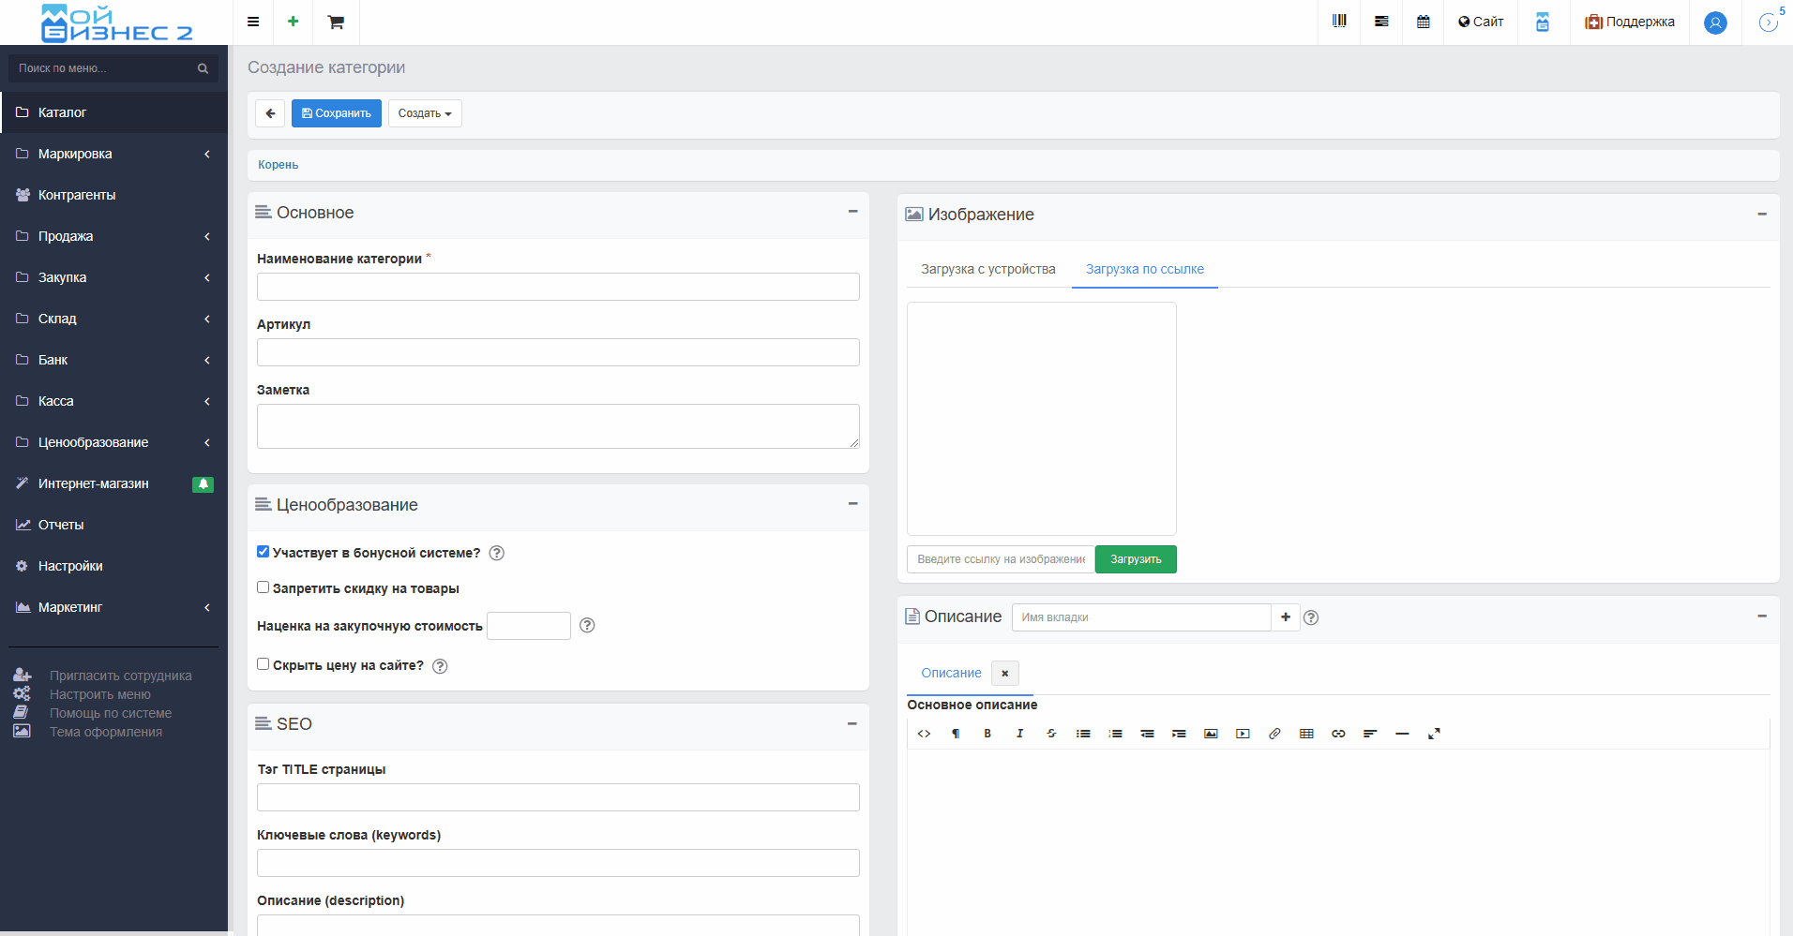Collapse the Основное panel
This screenshot has width=1793, height=936.
[x=852, y=212]
